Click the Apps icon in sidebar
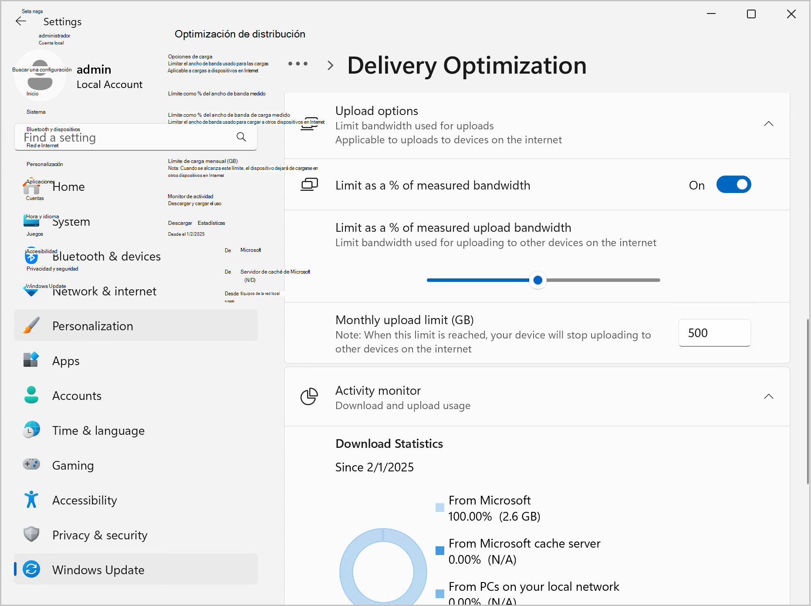 coord(31,360)
